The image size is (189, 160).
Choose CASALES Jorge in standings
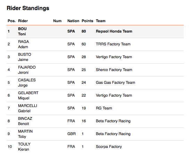pos(27,83)
